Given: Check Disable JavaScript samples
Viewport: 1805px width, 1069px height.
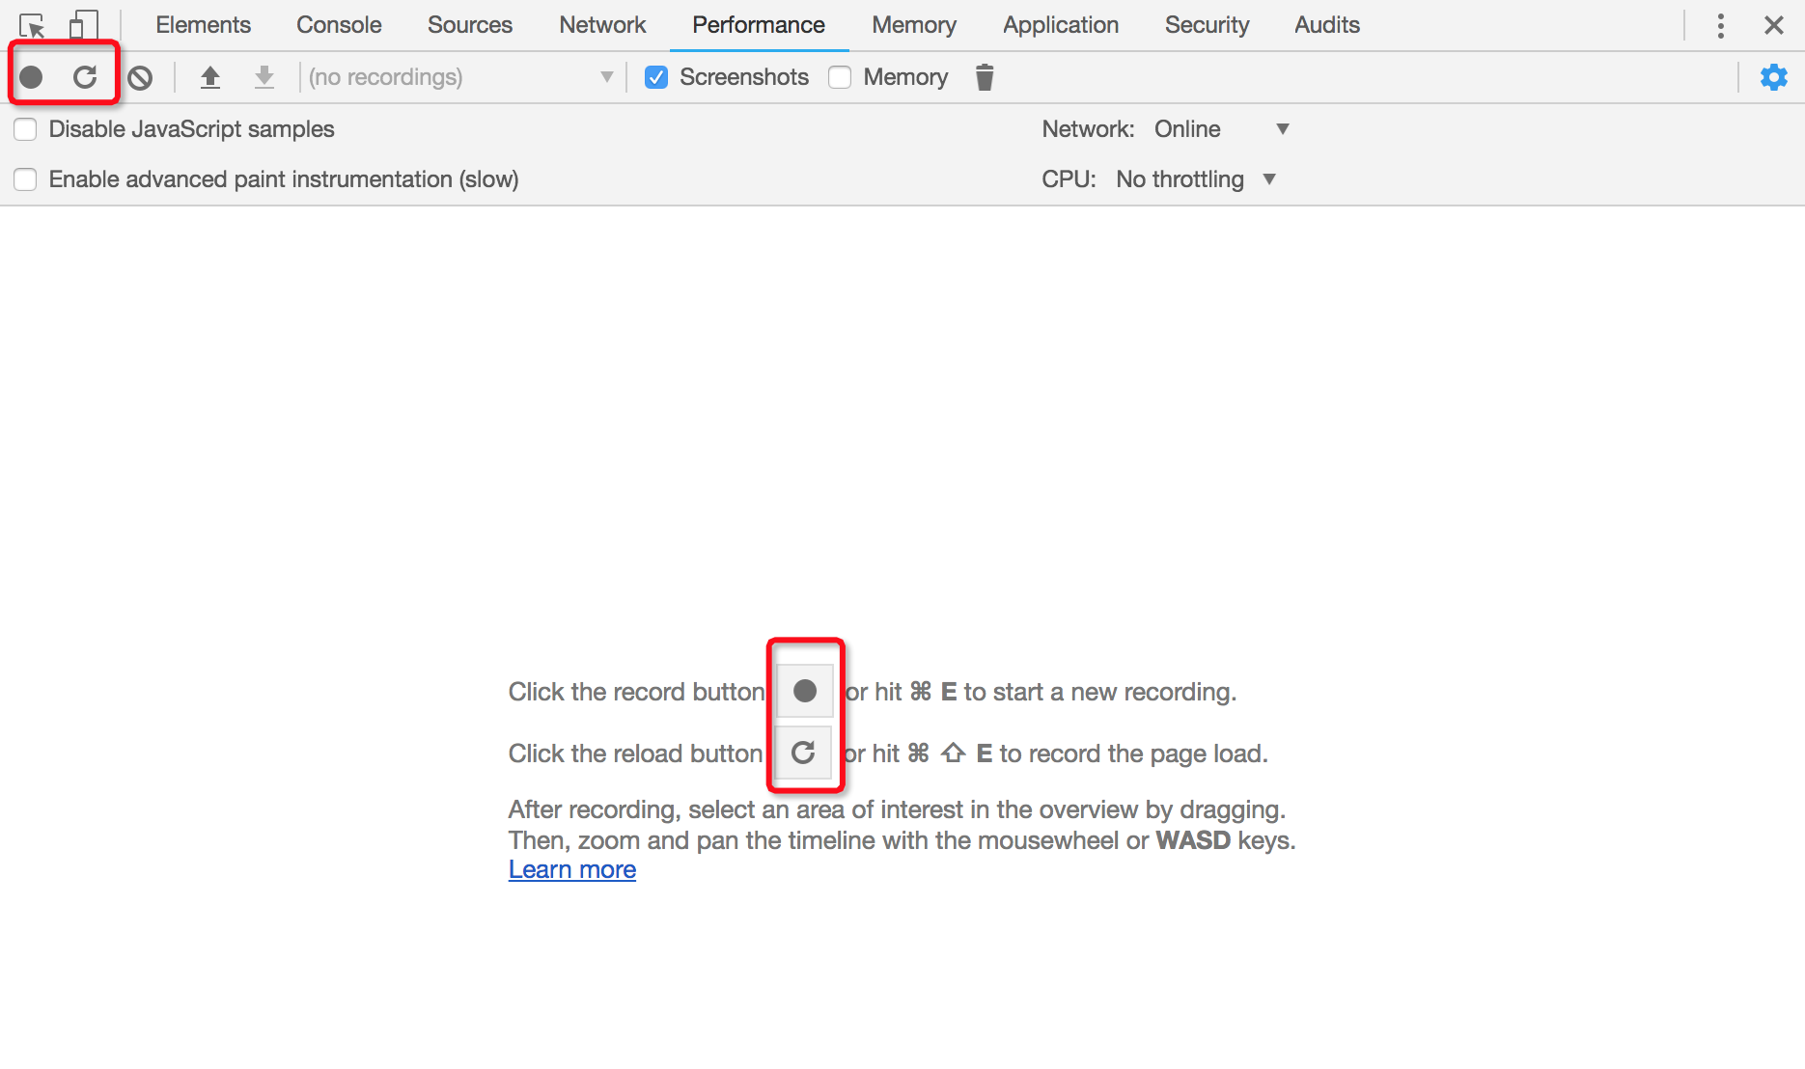Looking at the screenshot, I should tap(26, 129).
